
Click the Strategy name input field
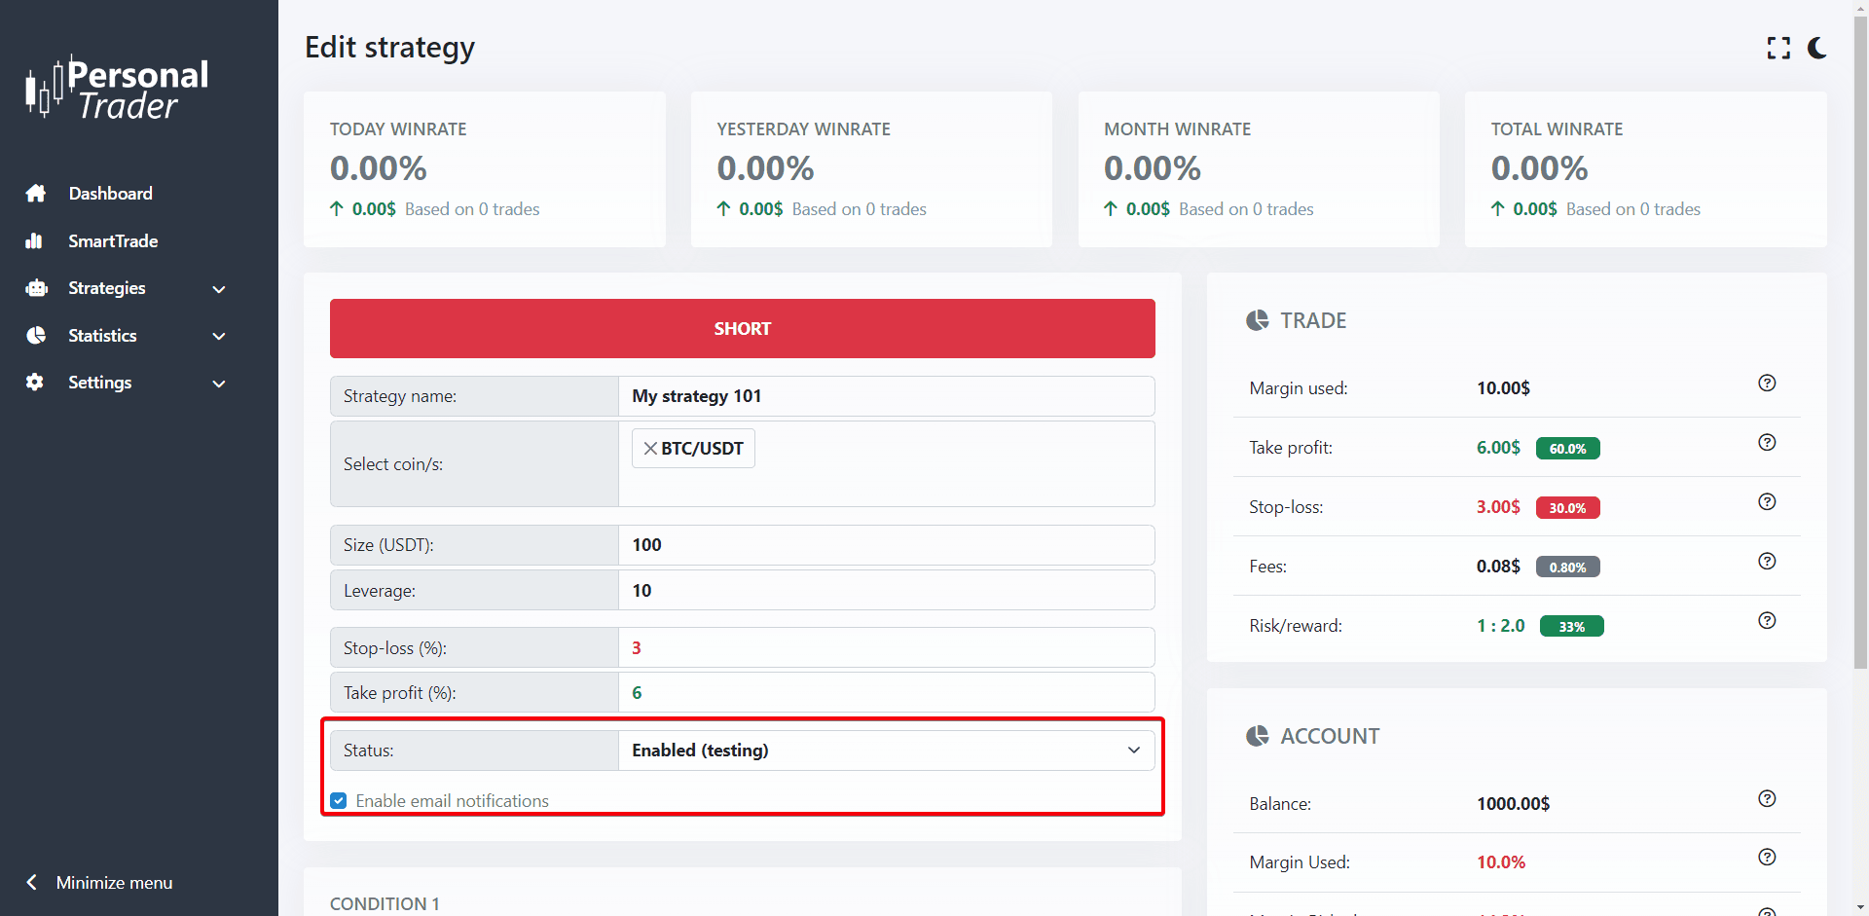886,396
